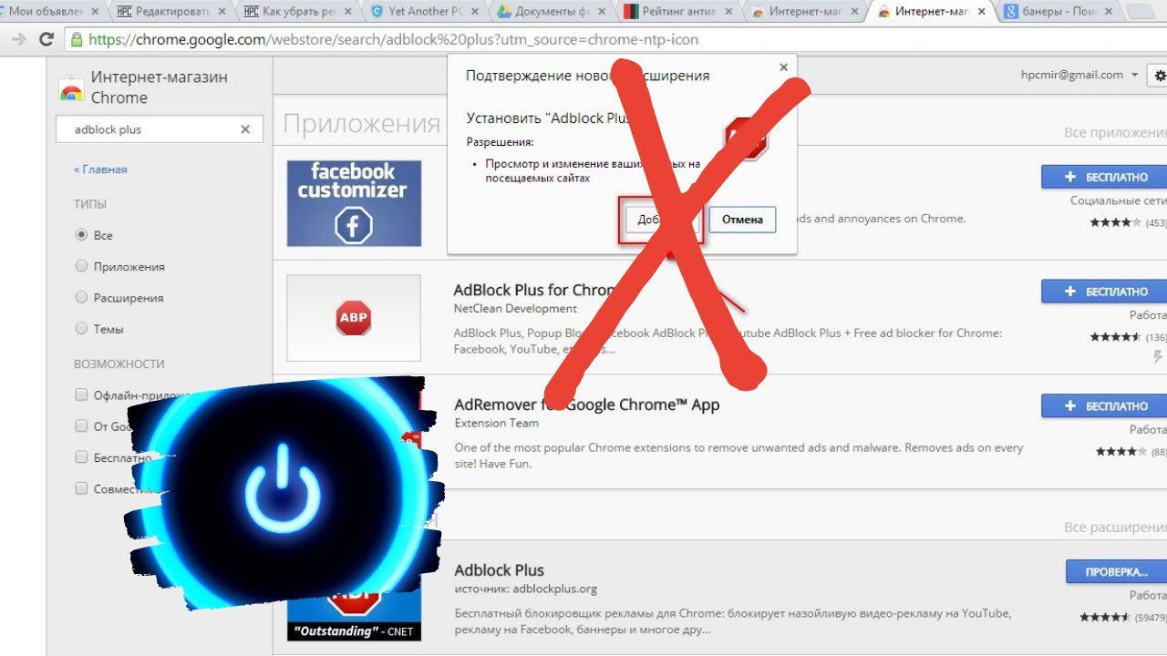Click the green padlock in the address bar

tap(77, 40)
